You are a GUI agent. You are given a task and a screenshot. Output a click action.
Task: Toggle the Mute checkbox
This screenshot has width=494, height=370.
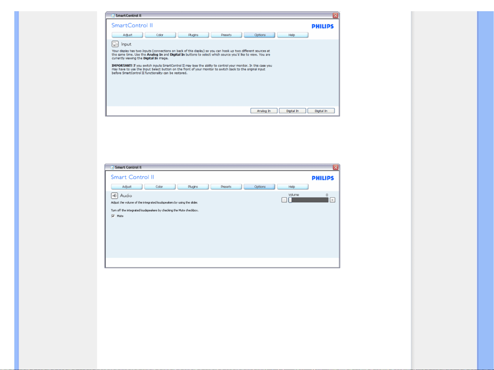[113, 216]
